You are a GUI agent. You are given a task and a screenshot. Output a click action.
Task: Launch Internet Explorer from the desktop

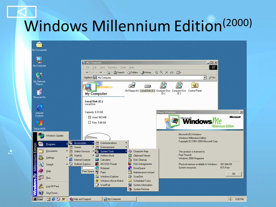pyautogui.click(x=39, y=110)
